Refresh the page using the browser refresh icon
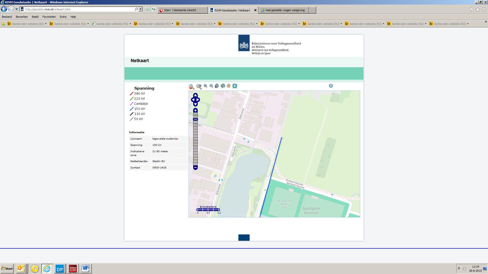 tap(154, 9)
